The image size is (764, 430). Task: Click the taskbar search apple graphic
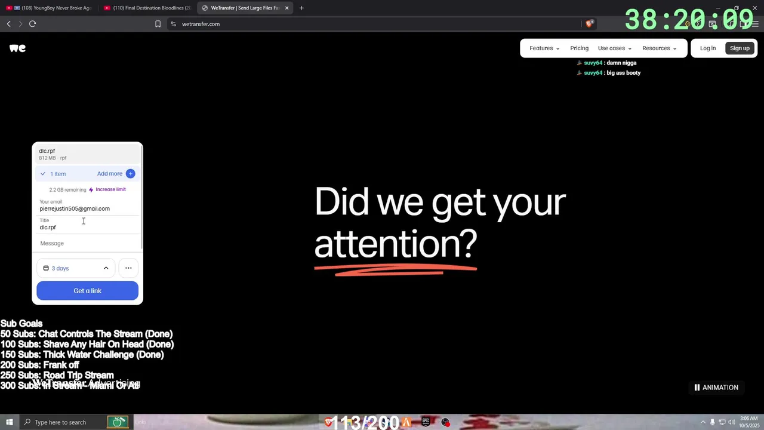click(118, 422)
